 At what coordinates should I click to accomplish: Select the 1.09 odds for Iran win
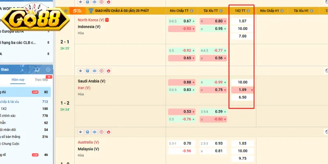(x=242, y=90)
